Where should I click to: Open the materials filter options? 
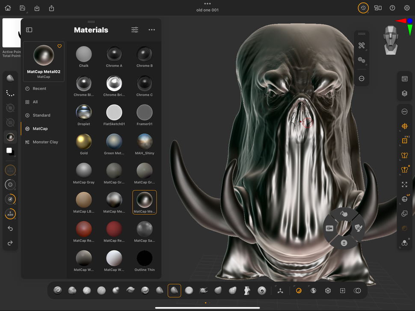click(134, 30)
